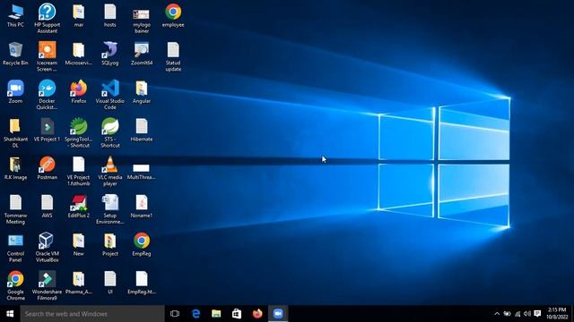The height and width of the screenshot is (322, 574).
Task: Select Shashikant DL folder
Action: coord(15,133)
